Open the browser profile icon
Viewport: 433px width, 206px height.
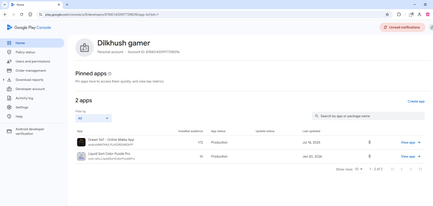pos(419,15)
